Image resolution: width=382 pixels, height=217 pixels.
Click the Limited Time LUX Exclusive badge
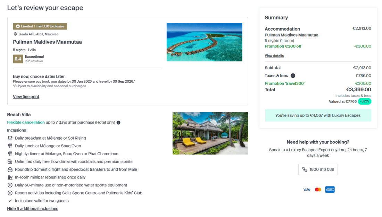[x=40, y=26]
